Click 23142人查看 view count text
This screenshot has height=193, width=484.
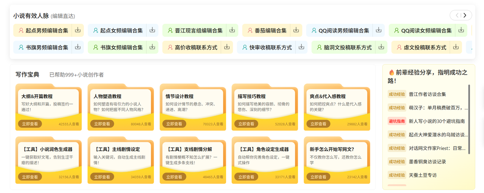click(x=357, y=177)
